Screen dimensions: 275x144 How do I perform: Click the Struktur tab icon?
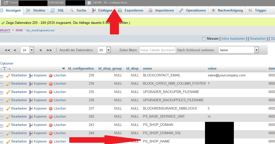(28, 10)
